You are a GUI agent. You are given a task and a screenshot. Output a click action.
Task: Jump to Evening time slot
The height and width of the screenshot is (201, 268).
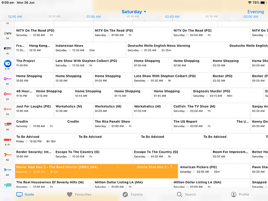[256, 12]
